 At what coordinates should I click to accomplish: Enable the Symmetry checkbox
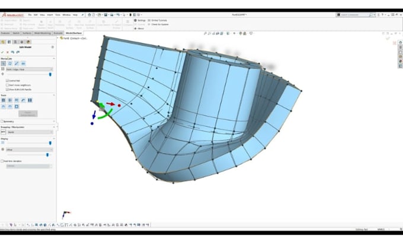point(2,122)
